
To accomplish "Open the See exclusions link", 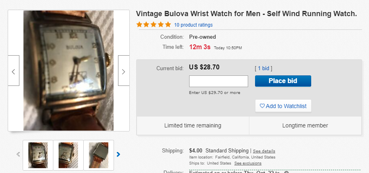I will pyautogui.click(x=248, y=163).
